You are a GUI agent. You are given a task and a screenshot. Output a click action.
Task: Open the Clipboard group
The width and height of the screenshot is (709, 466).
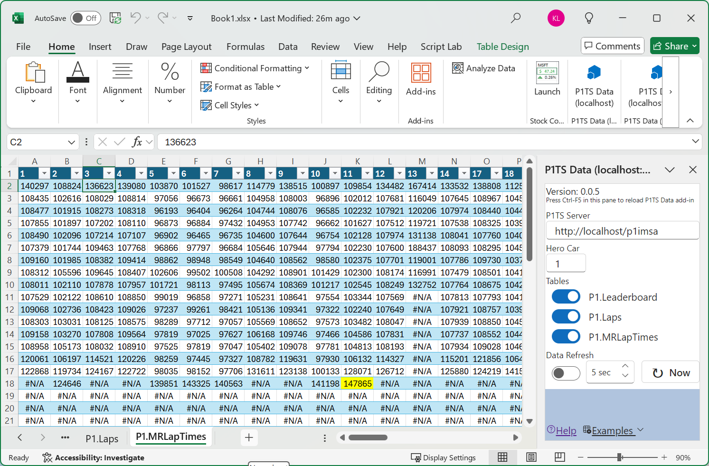pyautogui.click(x=33, y=83)
